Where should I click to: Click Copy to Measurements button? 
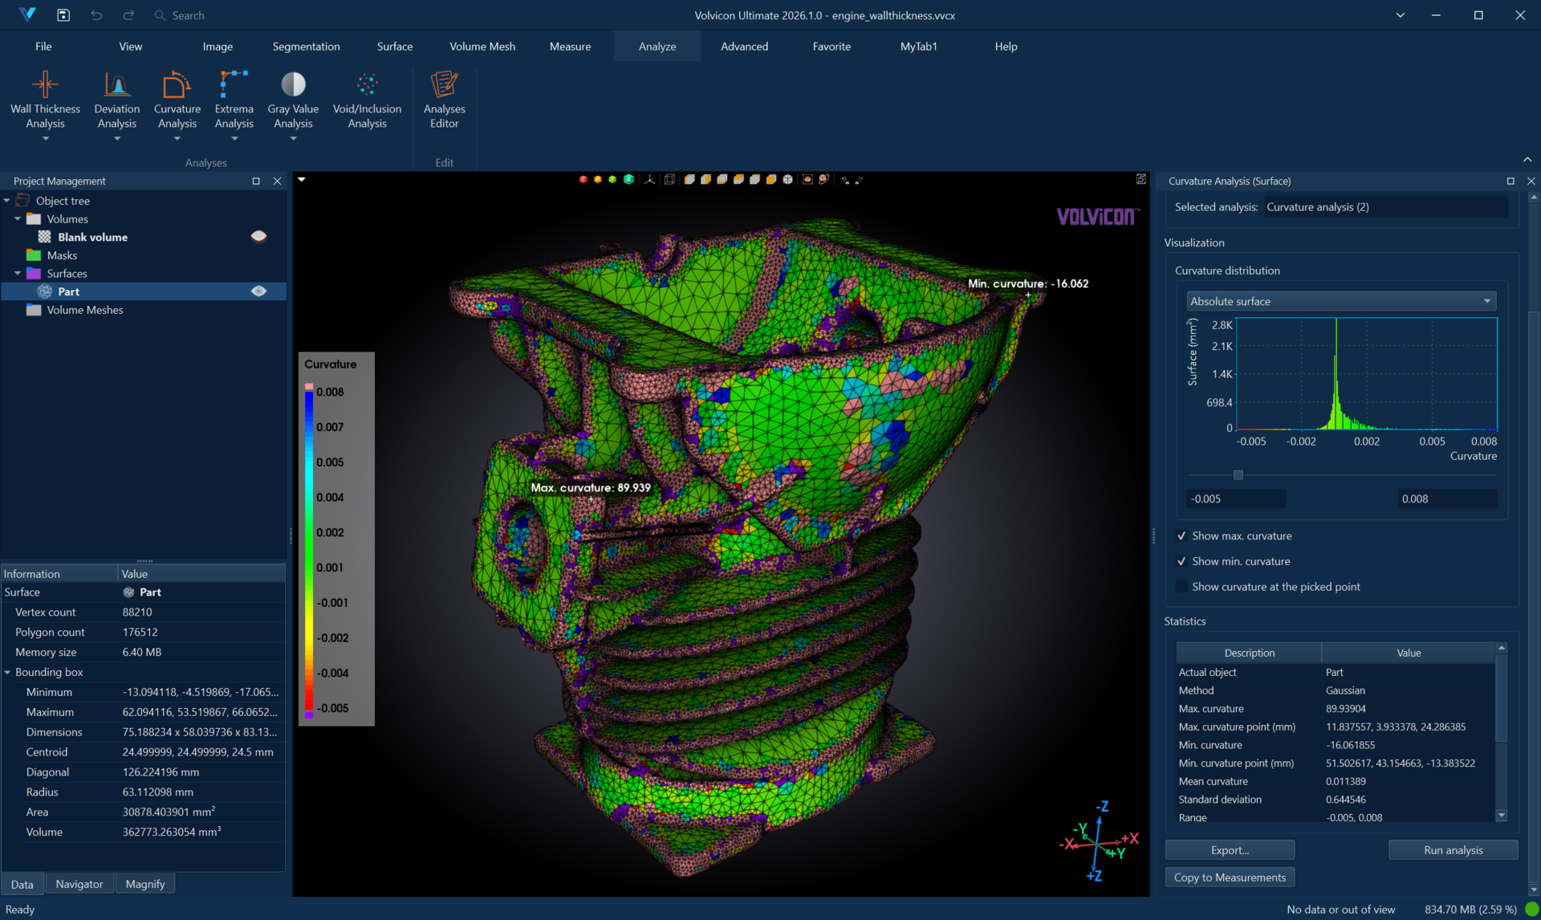(x=1229, y=877)
